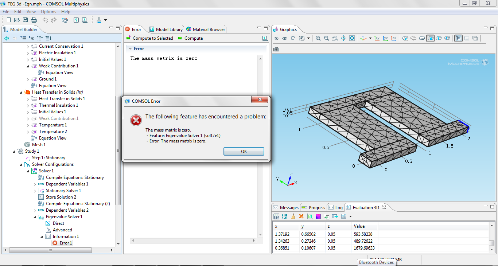Expand the Current Conservation 1 node
Screen dimensions: 498x266
point(28,47)
